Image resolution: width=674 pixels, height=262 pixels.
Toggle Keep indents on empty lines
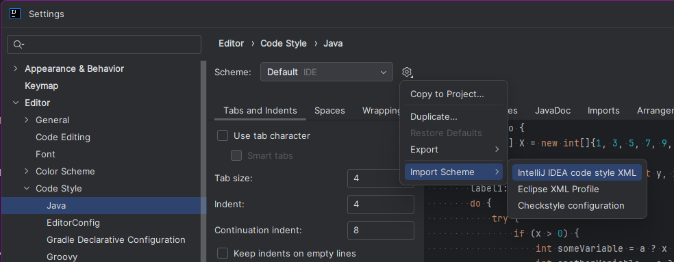click(222, 253)
